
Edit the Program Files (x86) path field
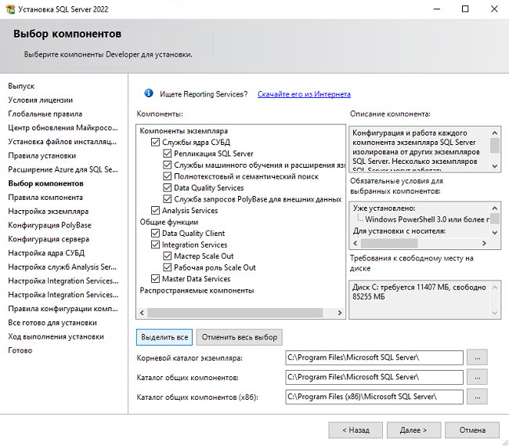coord(374,397)
